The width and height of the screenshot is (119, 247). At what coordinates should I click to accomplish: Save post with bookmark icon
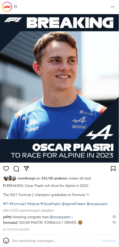[113, 169]
